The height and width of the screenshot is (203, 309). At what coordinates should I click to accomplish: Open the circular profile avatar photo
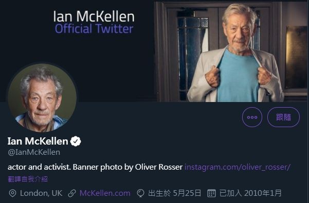tap(42, 97)
